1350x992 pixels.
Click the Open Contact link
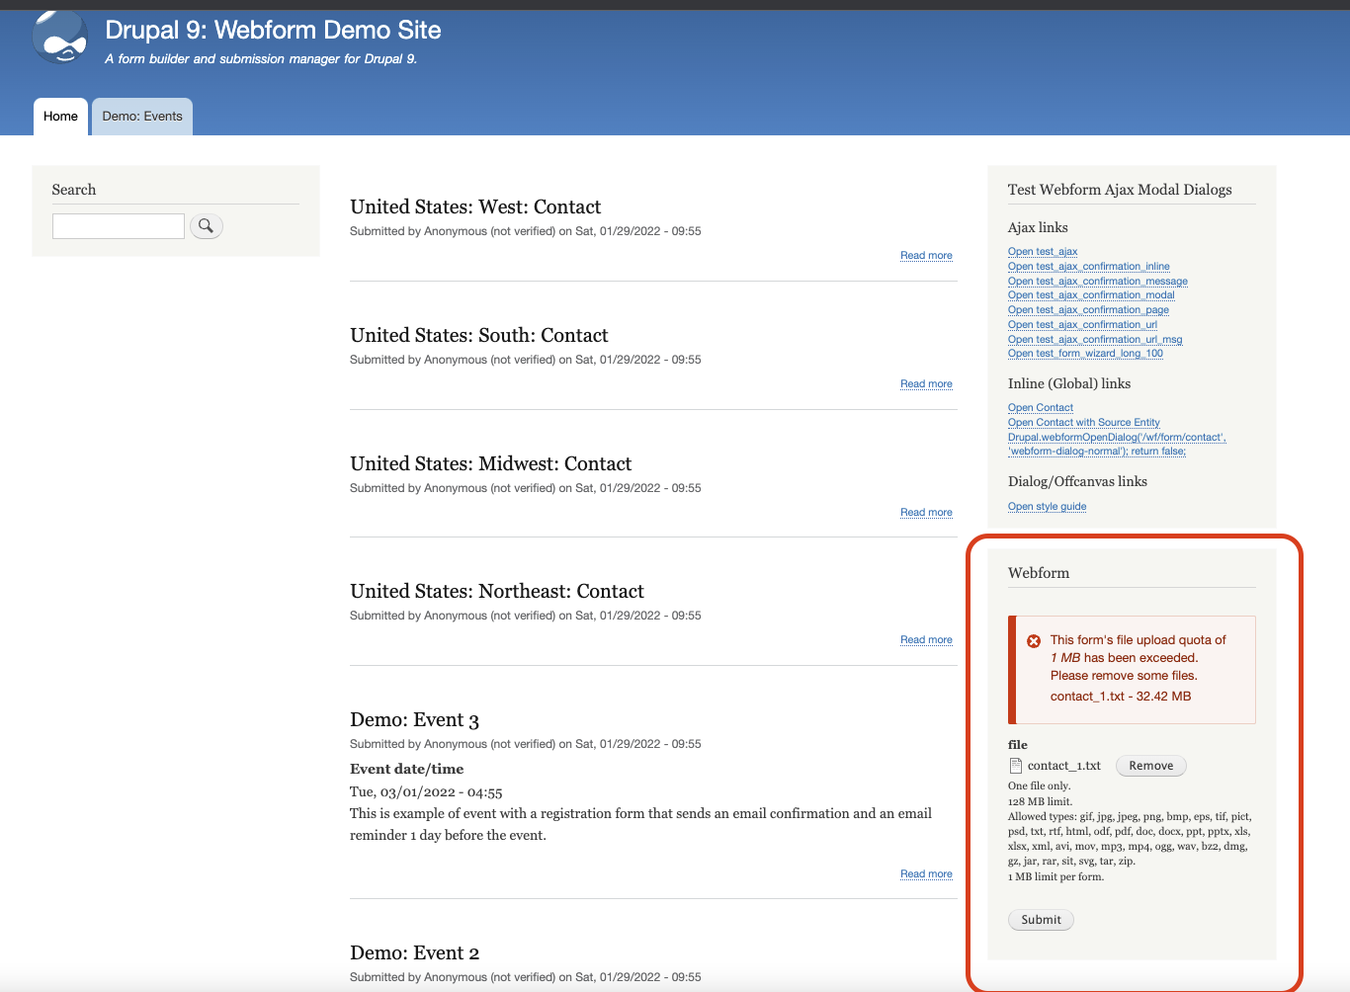pos(1041,408)
